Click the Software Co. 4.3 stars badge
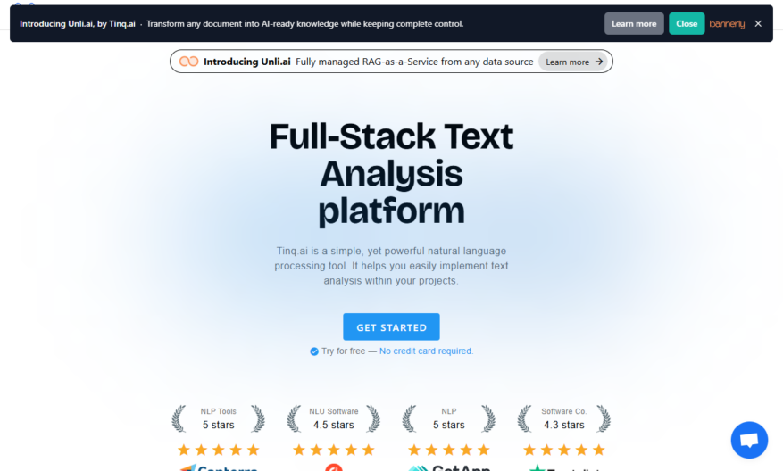This screenshot has width=783, height=471. coord(563,418)
